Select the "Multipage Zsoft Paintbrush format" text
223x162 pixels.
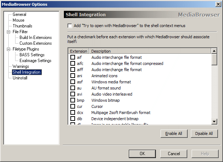tap(121, 113)
